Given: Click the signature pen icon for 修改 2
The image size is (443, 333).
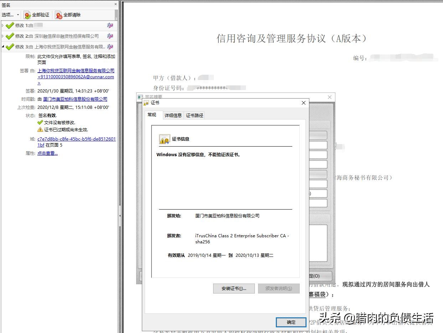Looking at the screenshot, I should tap(110, 36).
